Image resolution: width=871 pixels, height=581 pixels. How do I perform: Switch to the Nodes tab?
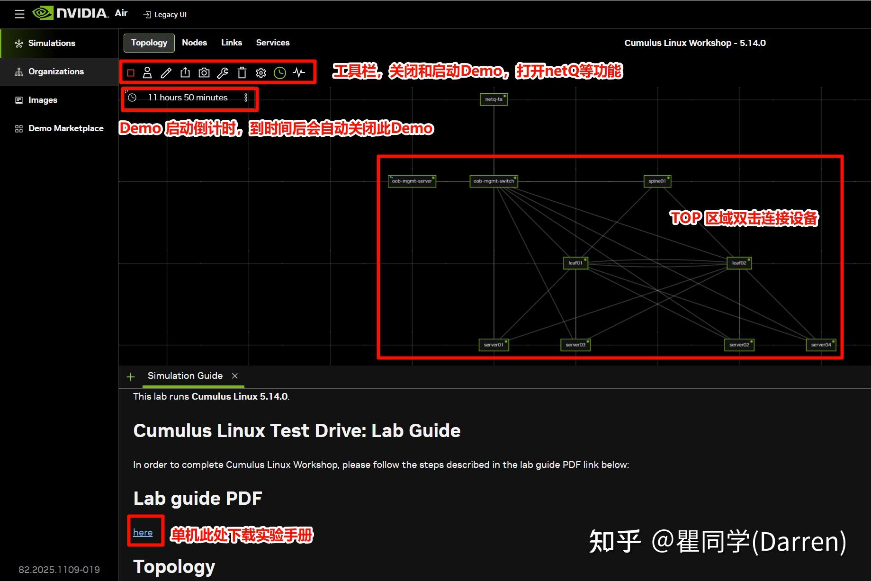(x=194, y=43)
